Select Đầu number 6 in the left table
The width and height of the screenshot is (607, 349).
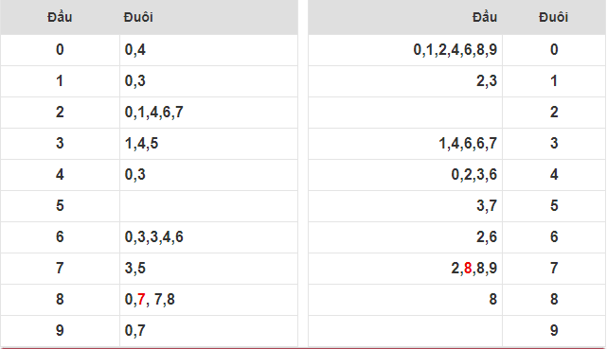(x=60, y=236)
